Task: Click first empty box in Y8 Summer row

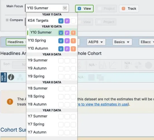Action: click(61, 89)
